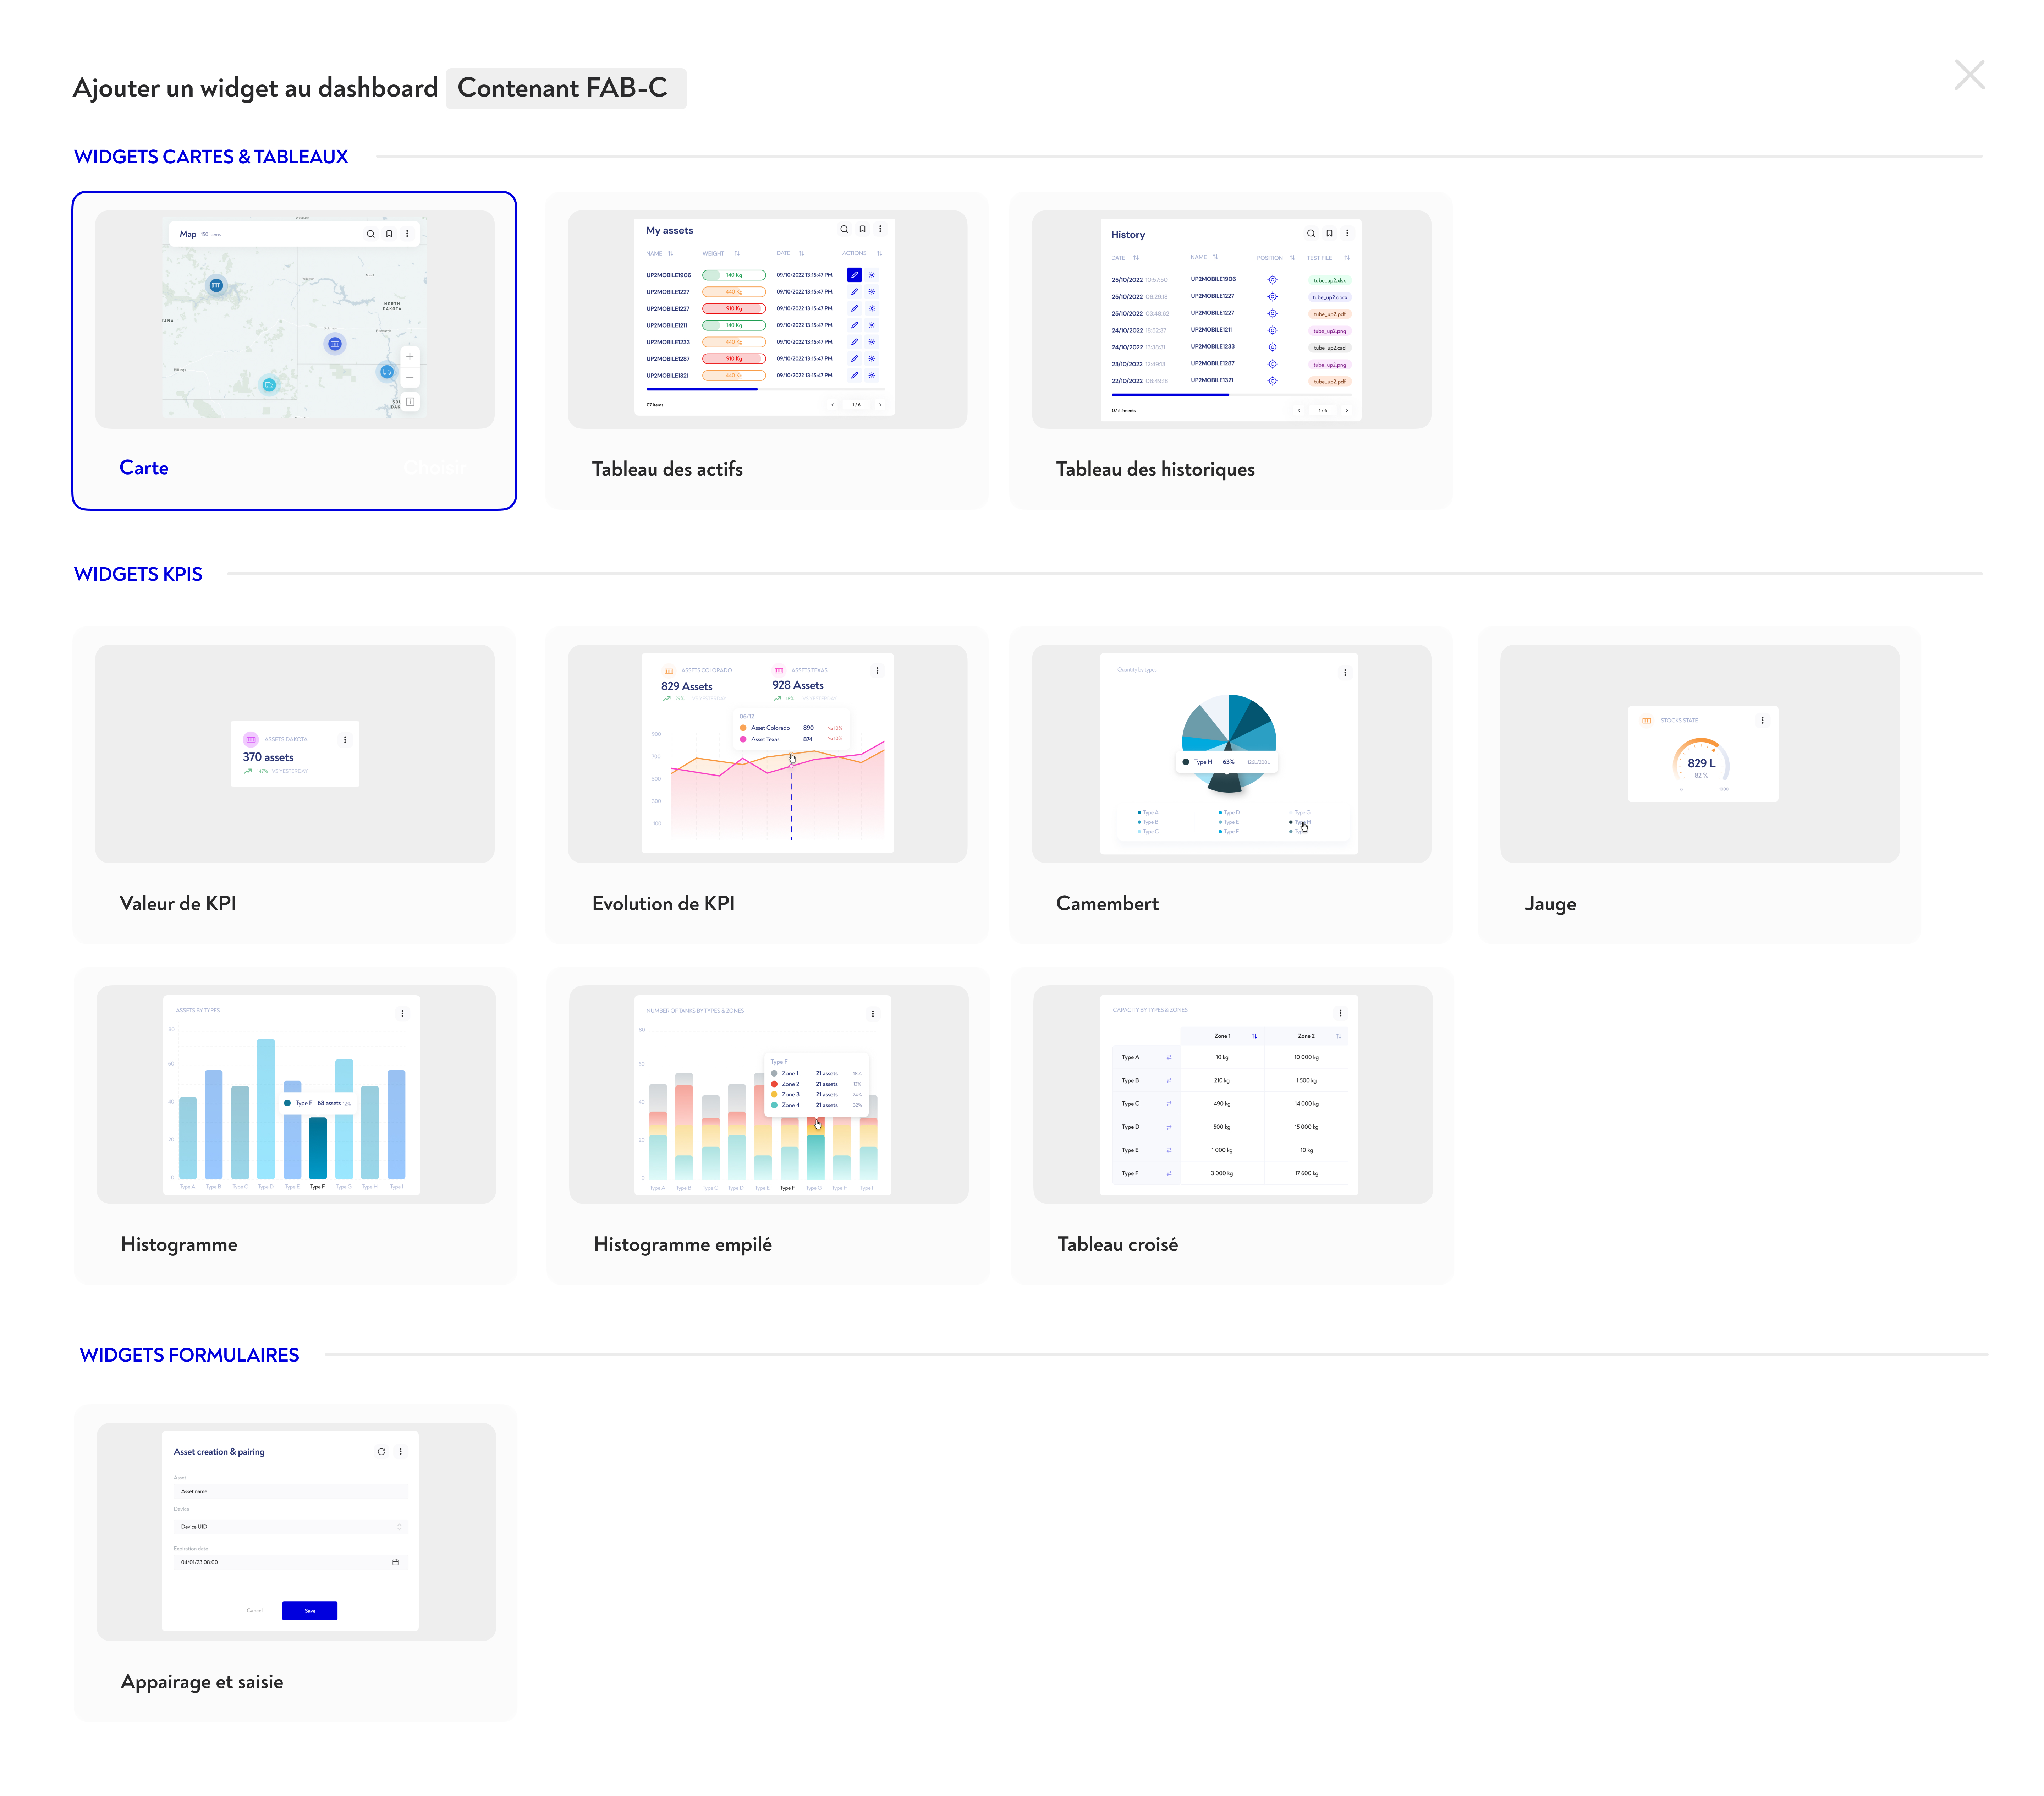This screenshot has height=1796, width=2044.
Task: Open the kebab menu in the Map preview
Action: 407,234
